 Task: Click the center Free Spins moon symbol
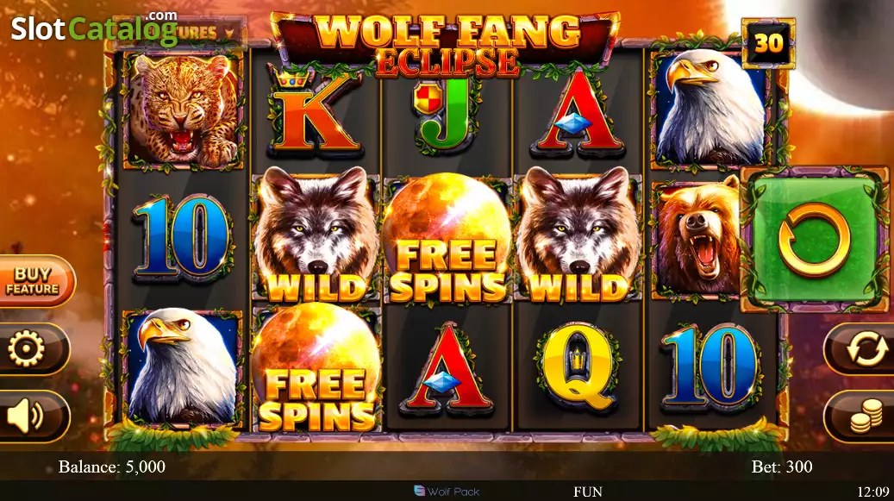tap(447, 238)
